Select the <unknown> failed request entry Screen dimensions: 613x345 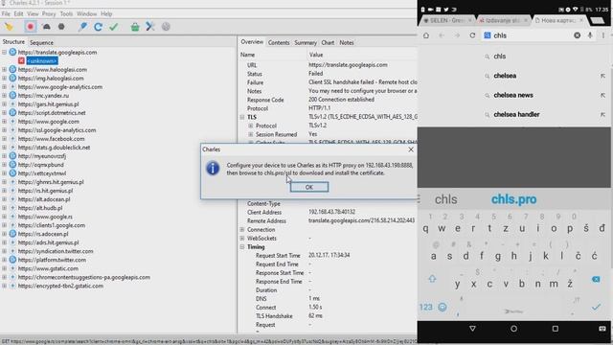click(42, 60)
